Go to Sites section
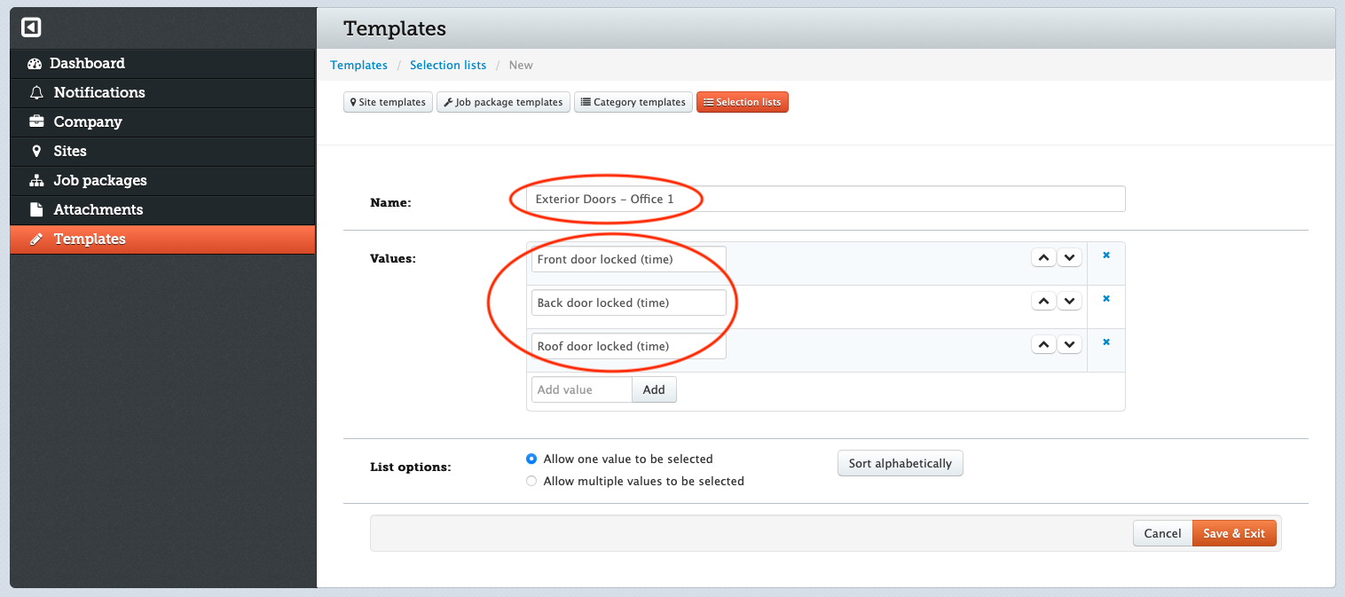1345x597 pixels. pyautogui.click(x=163, y=152)
